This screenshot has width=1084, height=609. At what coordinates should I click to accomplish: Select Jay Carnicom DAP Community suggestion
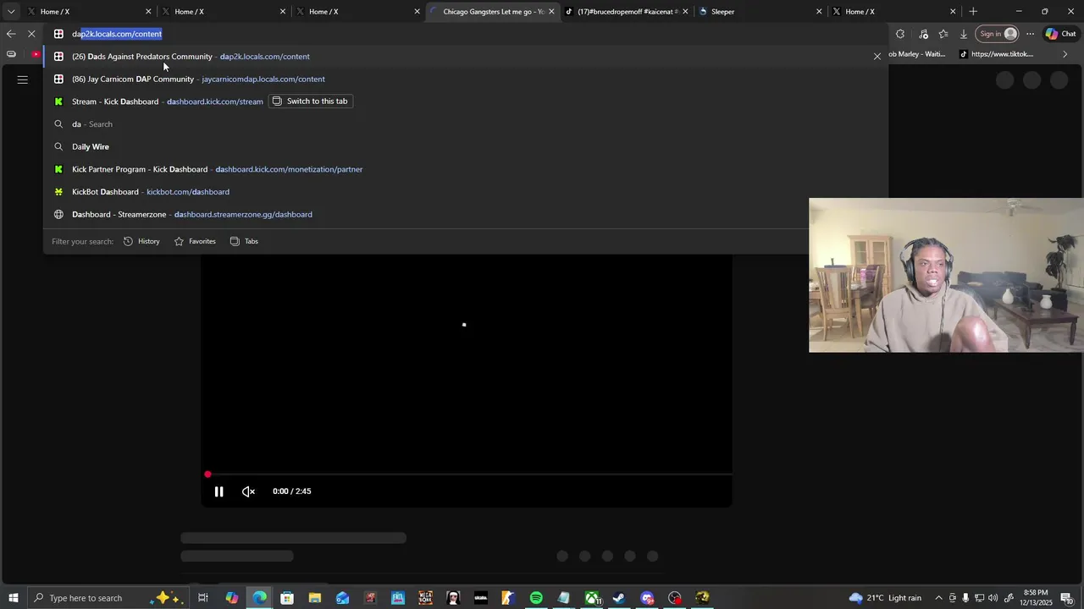click(466, 79)
